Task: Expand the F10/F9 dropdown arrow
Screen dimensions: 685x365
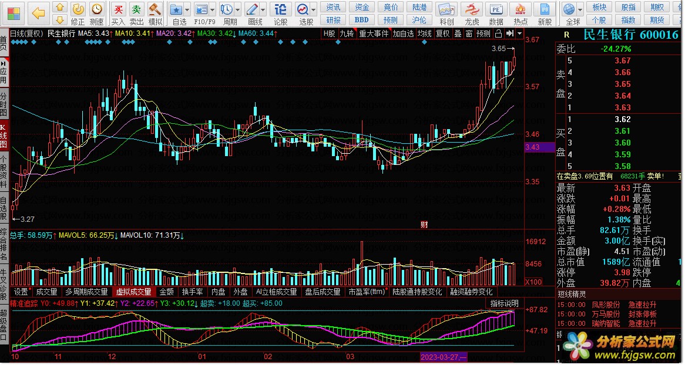Action: click(x=212, y=9)
